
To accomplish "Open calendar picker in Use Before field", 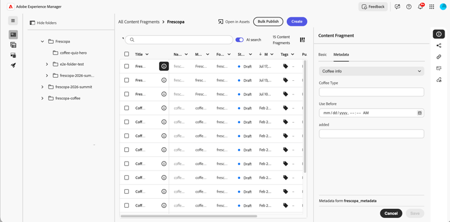I will (x=419, y=113).
